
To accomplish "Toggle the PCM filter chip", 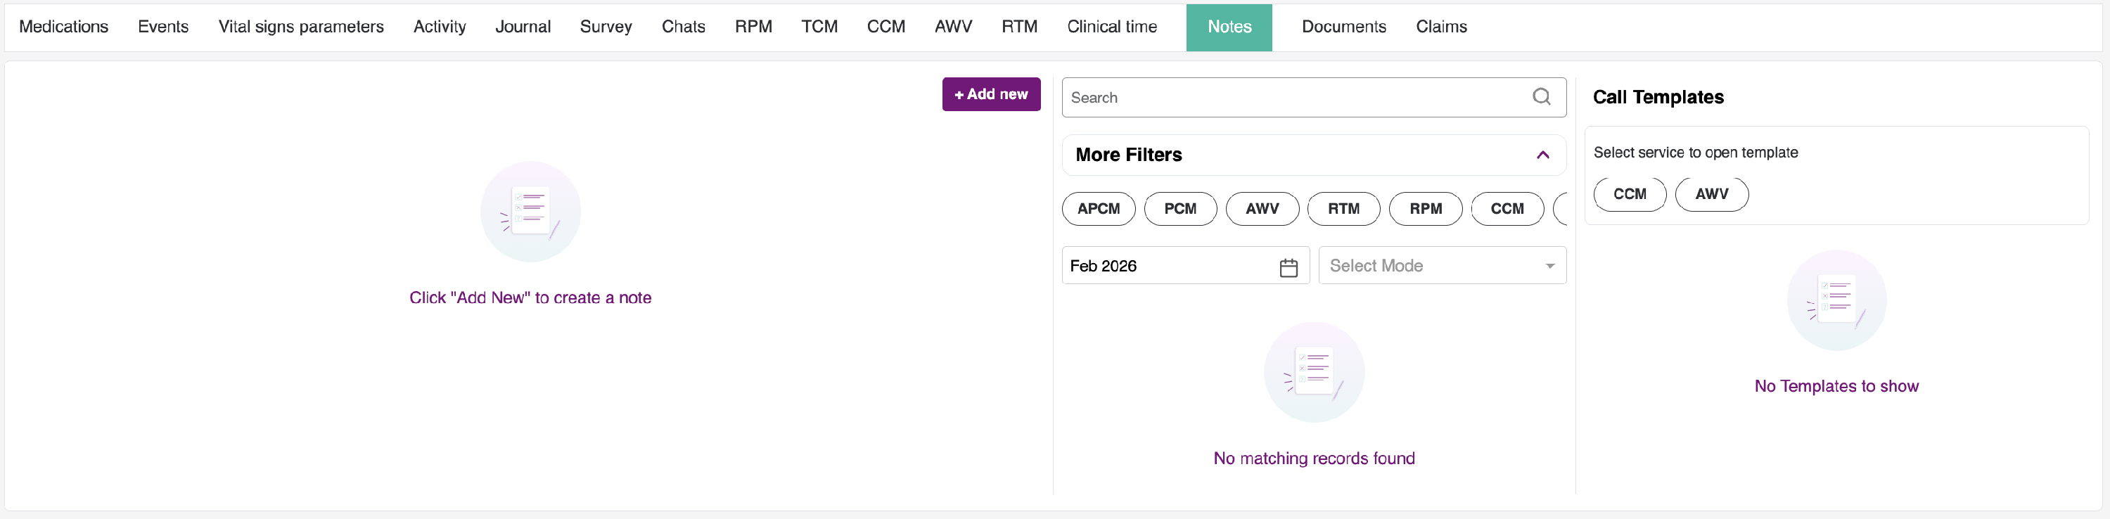I will 1179,209.
